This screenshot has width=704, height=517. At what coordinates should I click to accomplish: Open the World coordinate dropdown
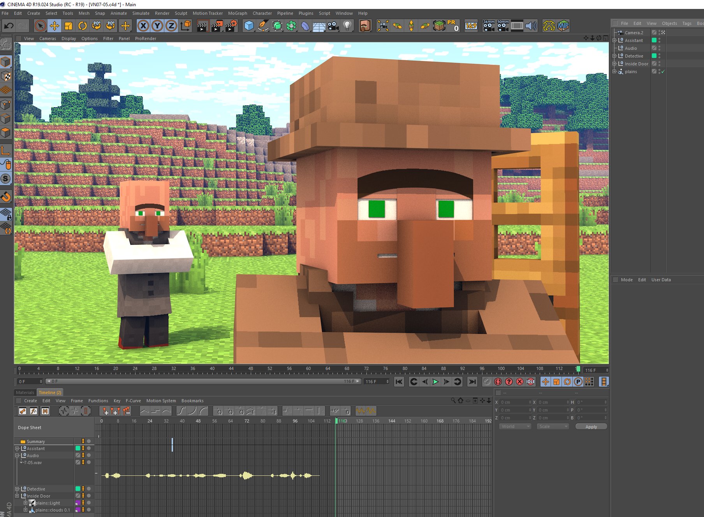(x=515, y=427)
